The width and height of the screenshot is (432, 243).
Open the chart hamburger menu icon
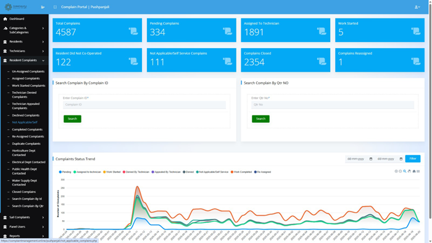coord(418,171)
